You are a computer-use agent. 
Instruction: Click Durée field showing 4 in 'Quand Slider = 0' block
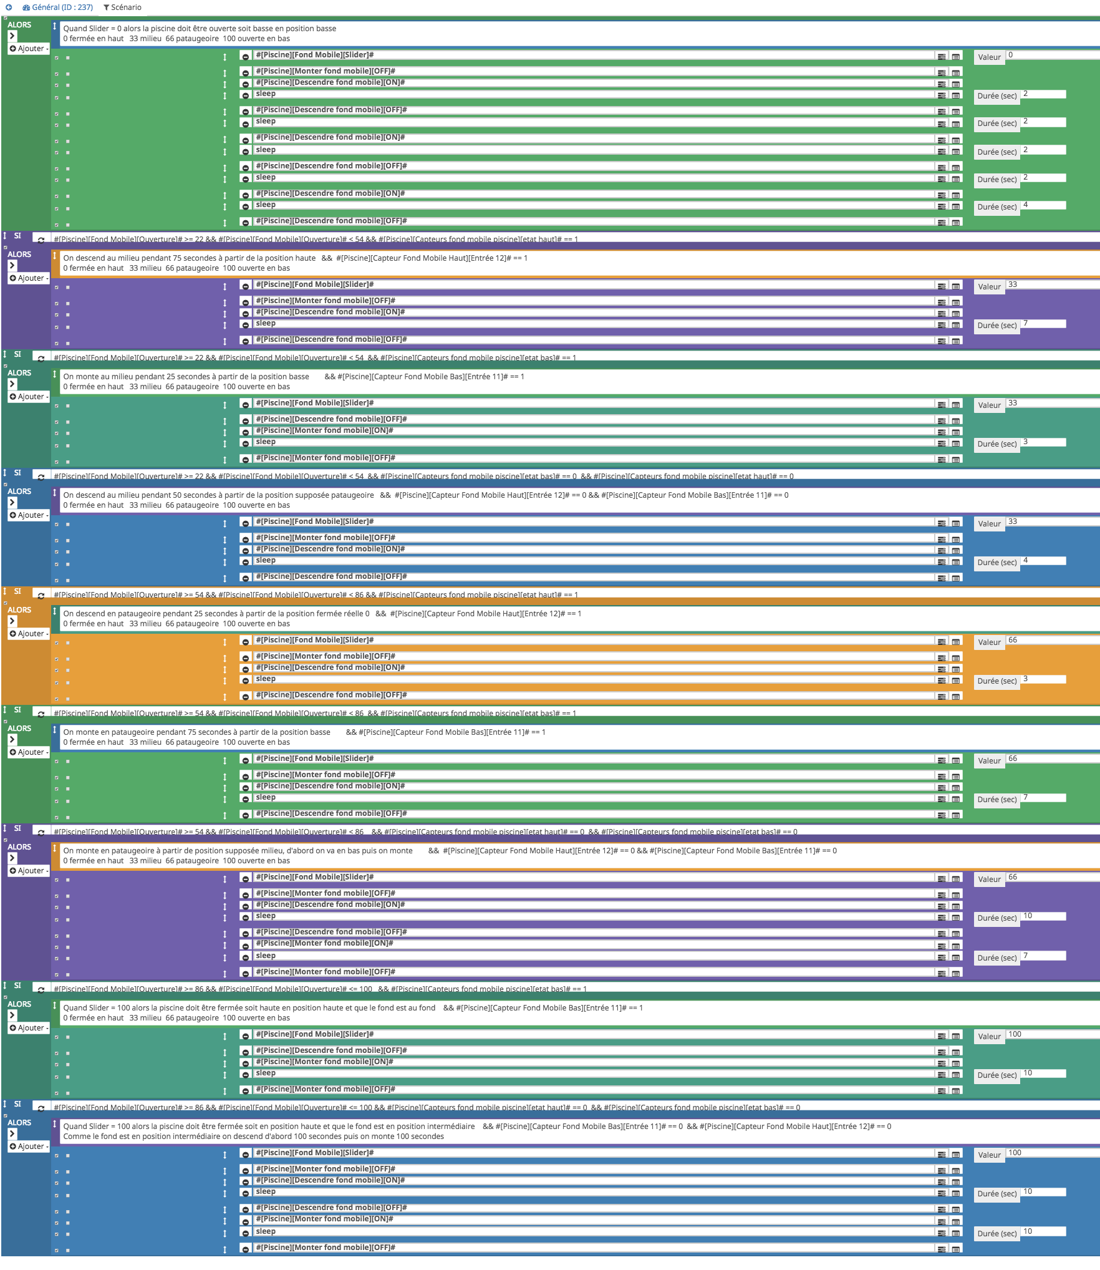[1043, 205]
